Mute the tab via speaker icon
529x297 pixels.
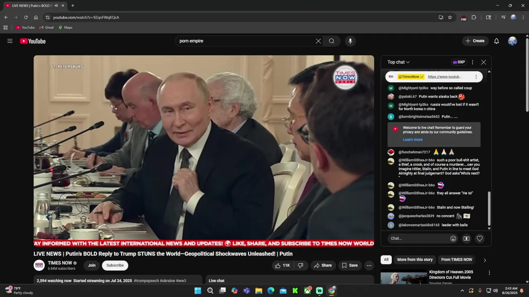pos(56,6)
